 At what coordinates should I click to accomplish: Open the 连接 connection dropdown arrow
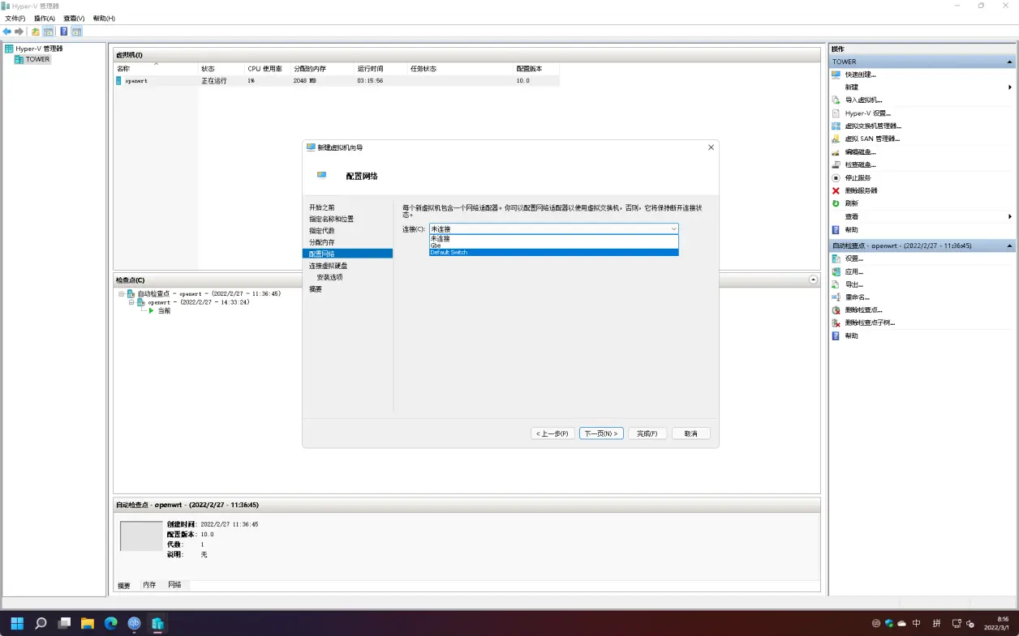point(673,229)
